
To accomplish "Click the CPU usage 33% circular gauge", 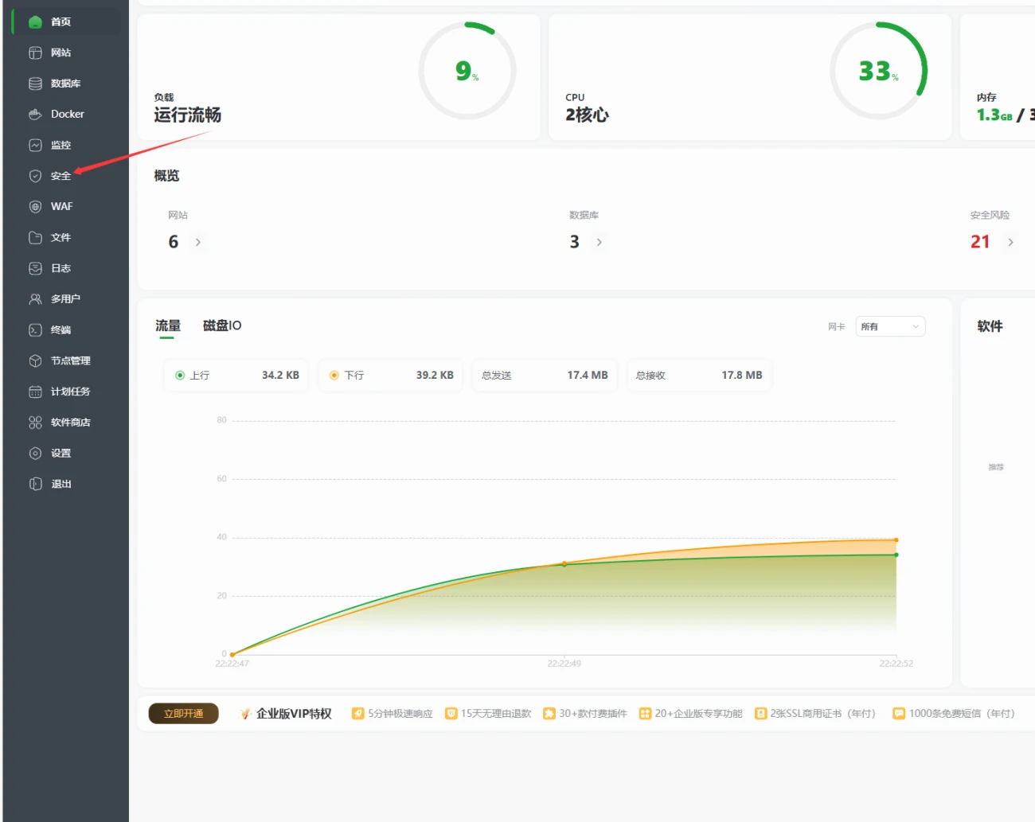I will point(878,72).
